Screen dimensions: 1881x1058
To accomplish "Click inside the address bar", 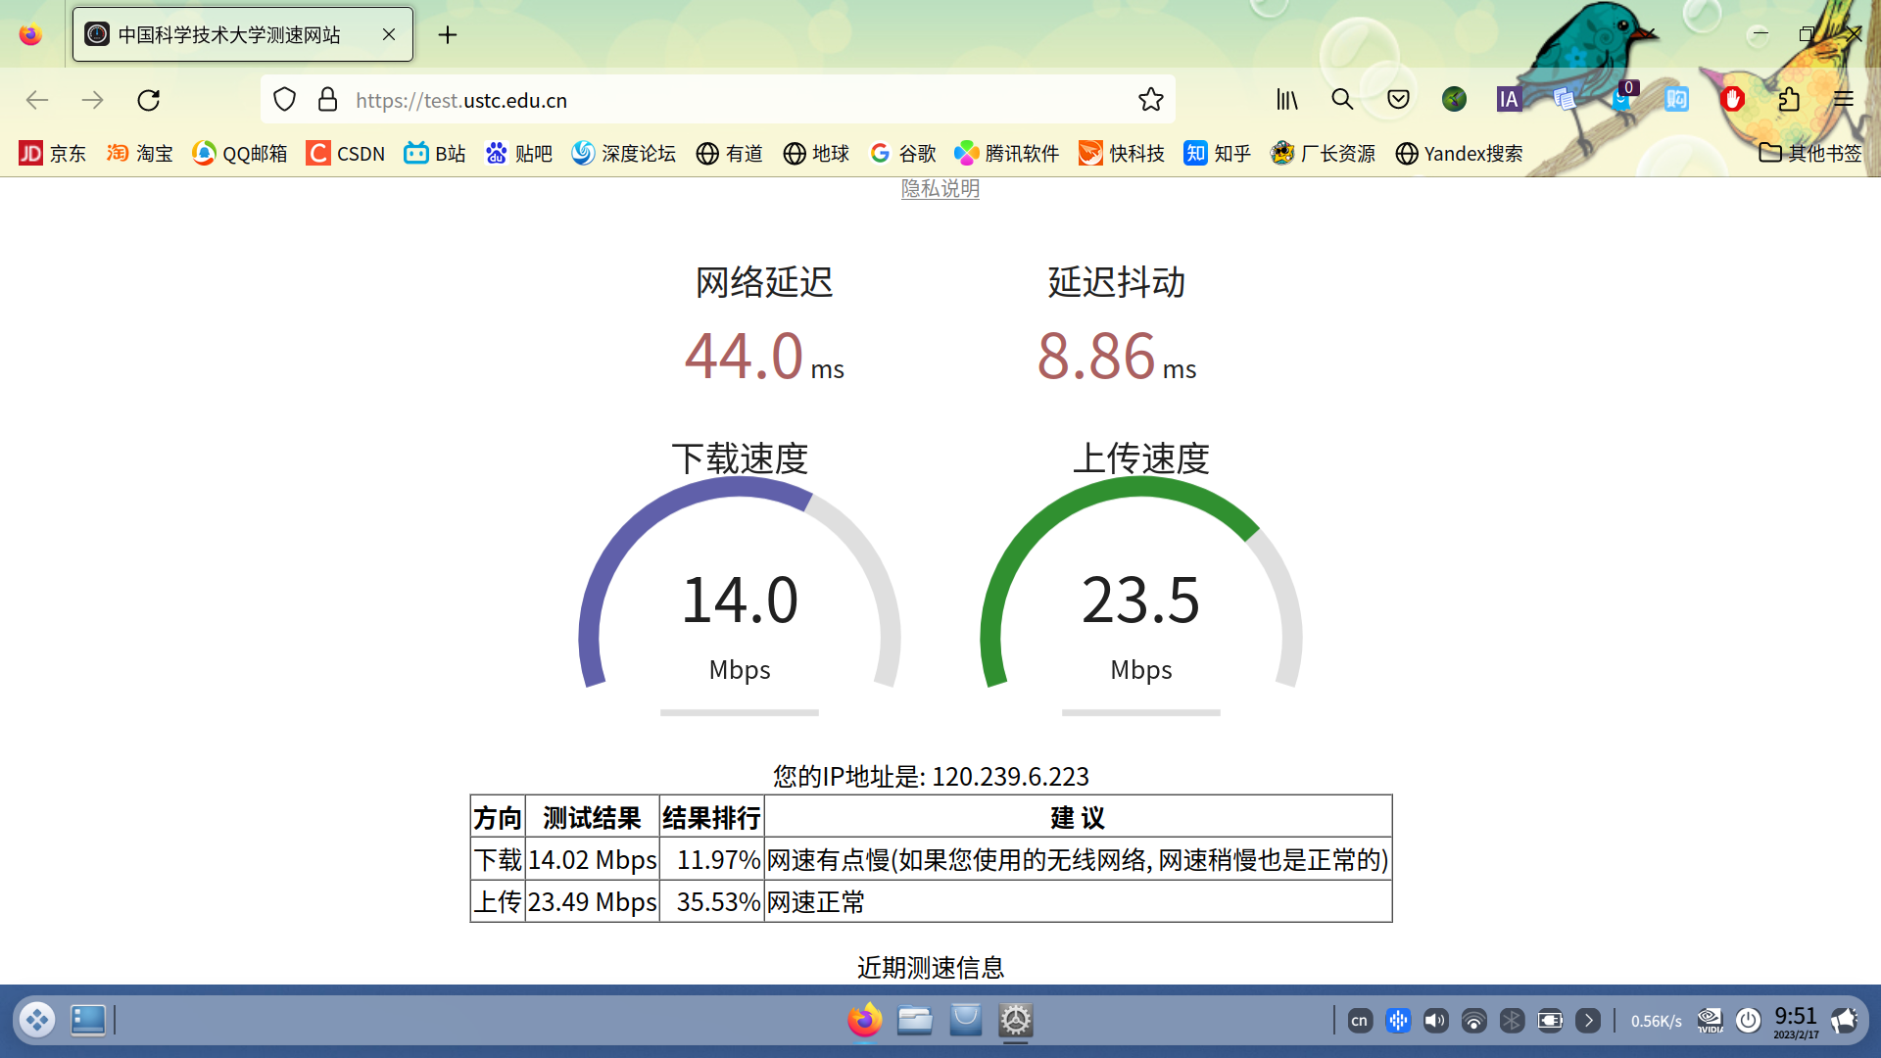I will pyautogui.click(x=686, y=99).
